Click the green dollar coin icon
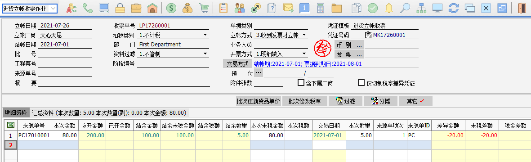The image size is (531, 162). (171, 8)
